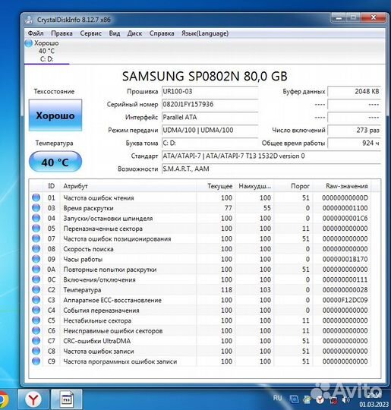Open the Файл menu
391x410 pixels.
click(36, 33)
